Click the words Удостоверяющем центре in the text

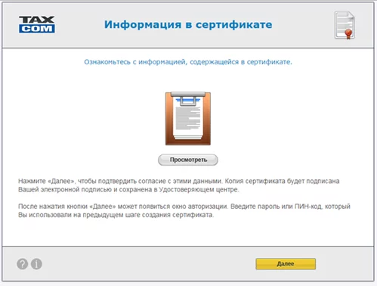[x=199, y=190]
